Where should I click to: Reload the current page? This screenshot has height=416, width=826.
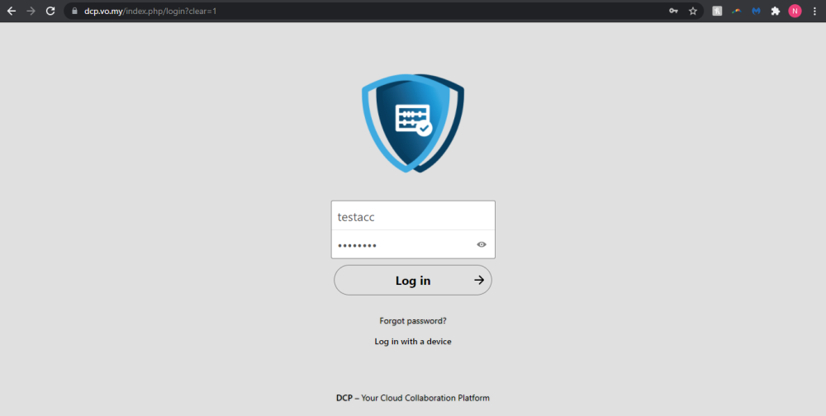coord(50,12)
